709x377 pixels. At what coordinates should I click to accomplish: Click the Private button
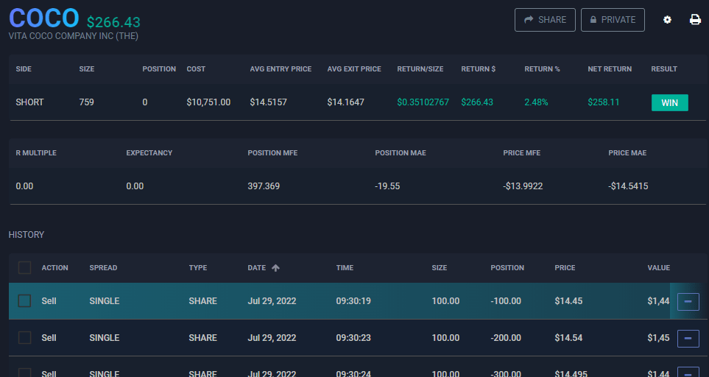pos(613,20)
